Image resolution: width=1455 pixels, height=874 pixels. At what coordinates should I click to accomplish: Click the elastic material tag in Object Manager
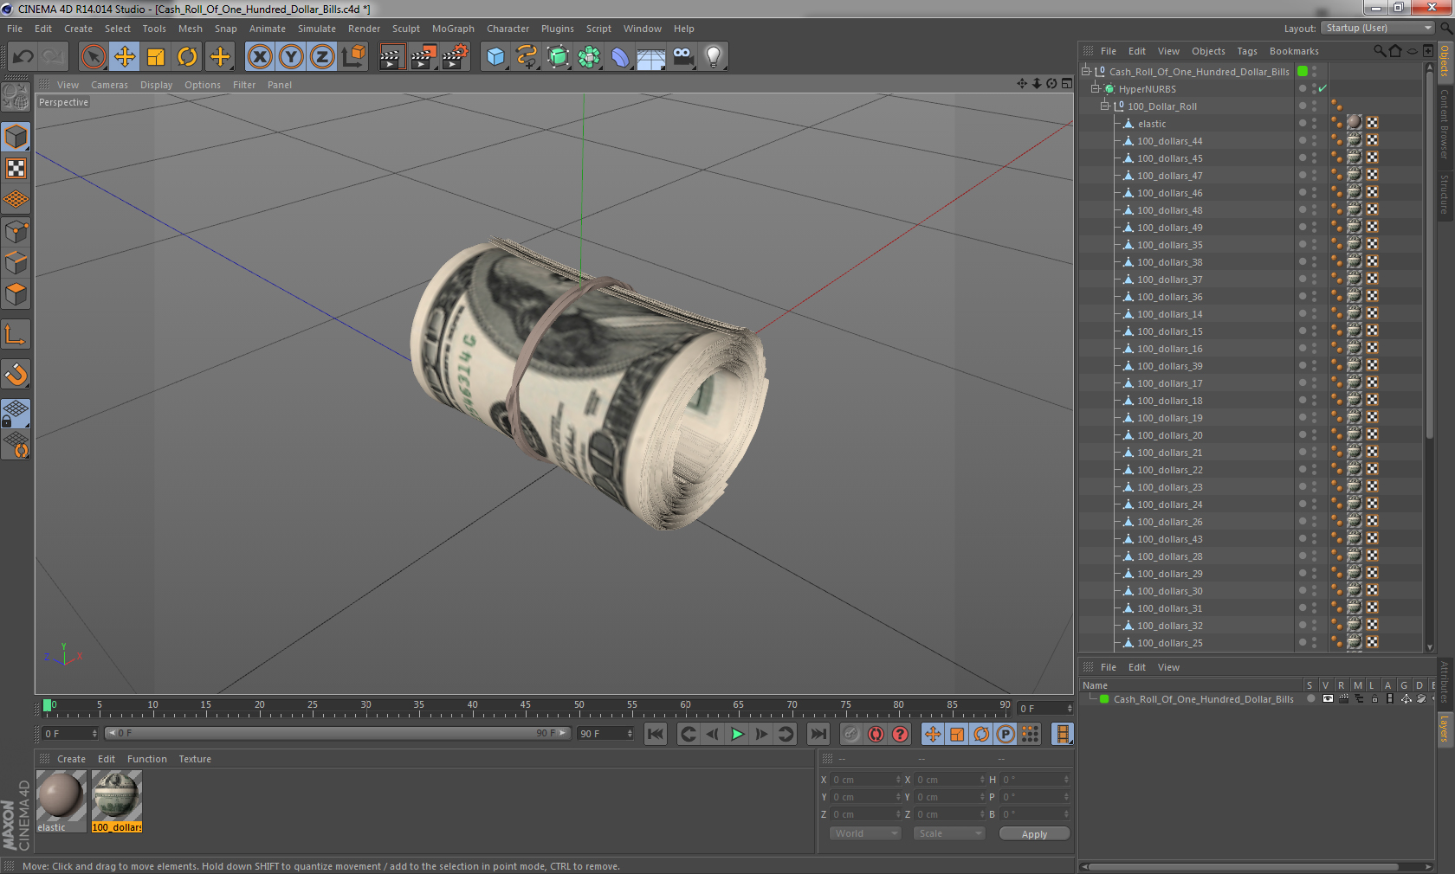(1355, 123)
